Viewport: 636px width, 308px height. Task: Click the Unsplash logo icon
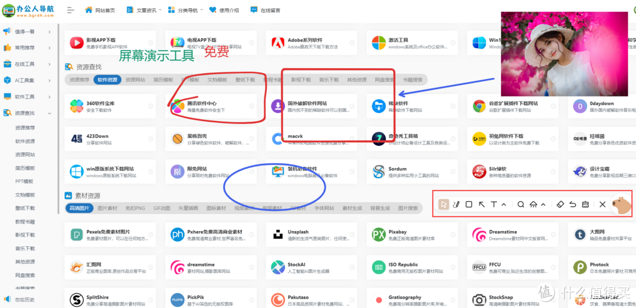tap(278, 235)
